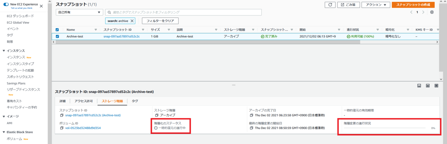Open the 自己所有 owner dropdown

click(79, 12)
